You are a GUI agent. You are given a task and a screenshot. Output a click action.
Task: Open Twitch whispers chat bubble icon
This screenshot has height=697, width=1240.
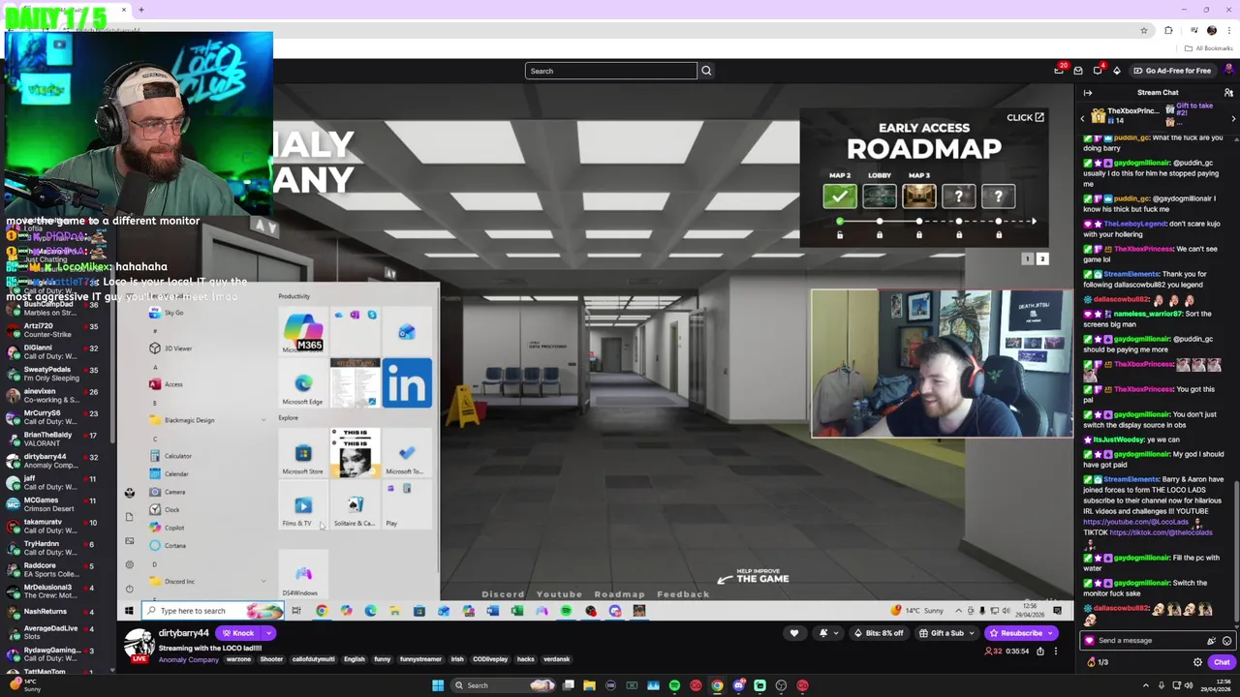(1098, 71)
